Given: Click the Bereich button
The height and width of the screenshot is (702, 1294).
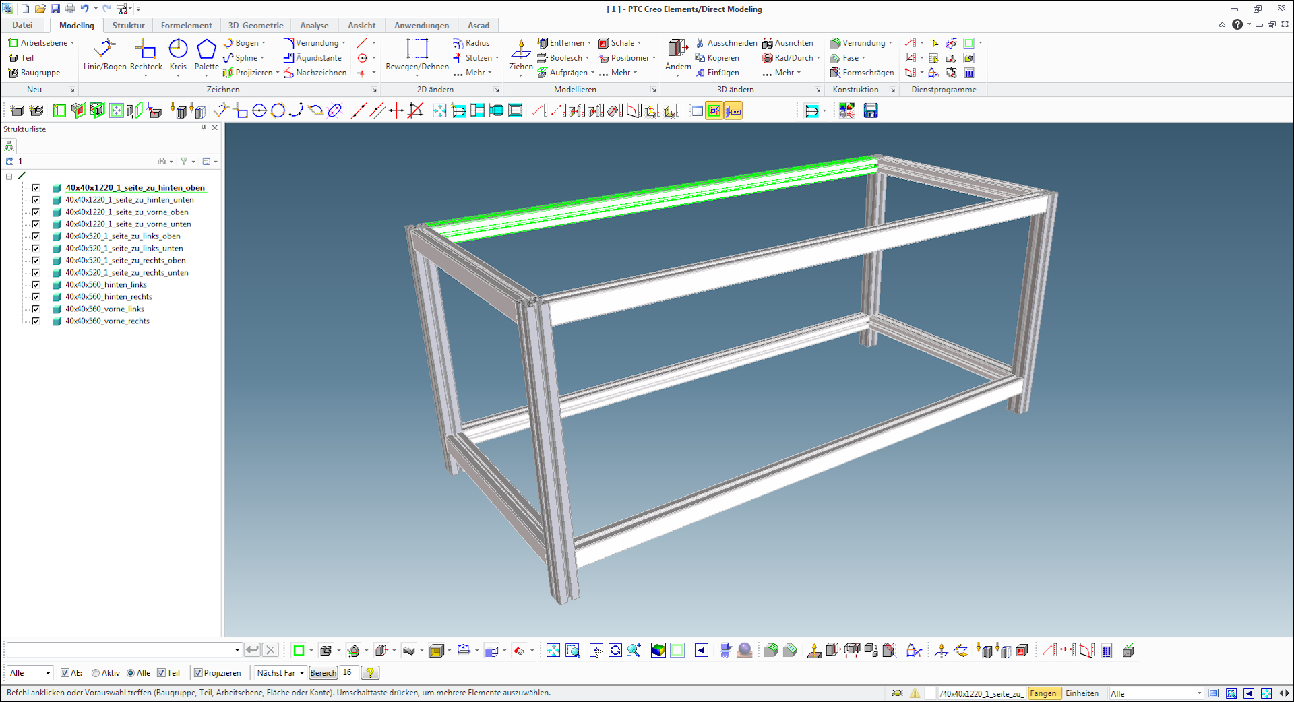Looking at the screenshot, I should click(323, 673).
